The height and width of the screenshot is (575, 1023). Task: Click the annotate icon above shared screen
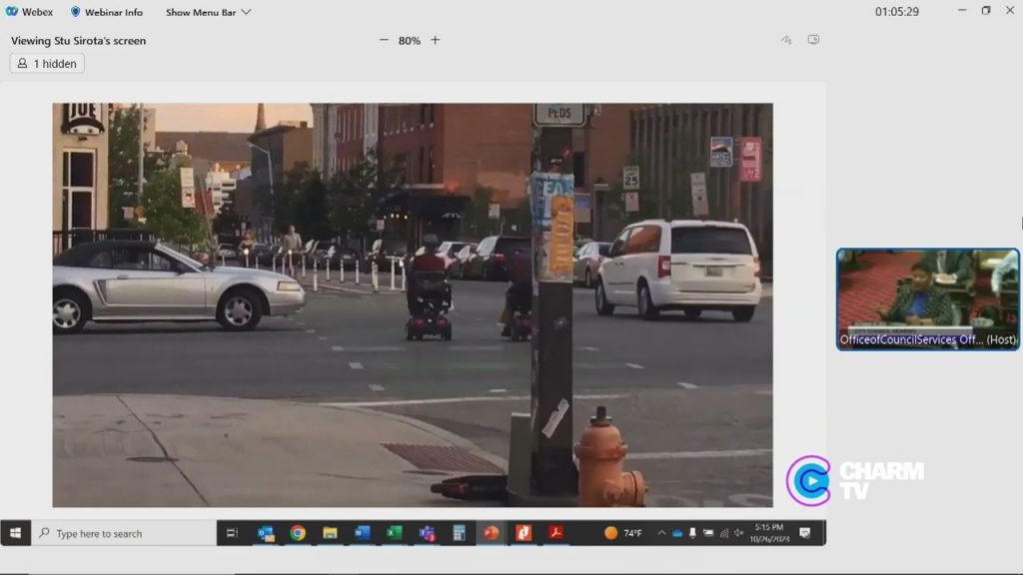coord(786,40)
